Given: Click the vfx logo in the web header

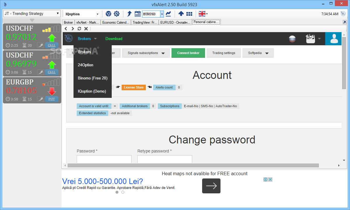Looking at the screenshot, I should pos(69,38).
